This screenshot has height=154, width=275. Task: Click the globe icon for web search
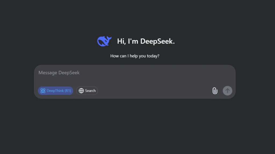pos(81,91)
